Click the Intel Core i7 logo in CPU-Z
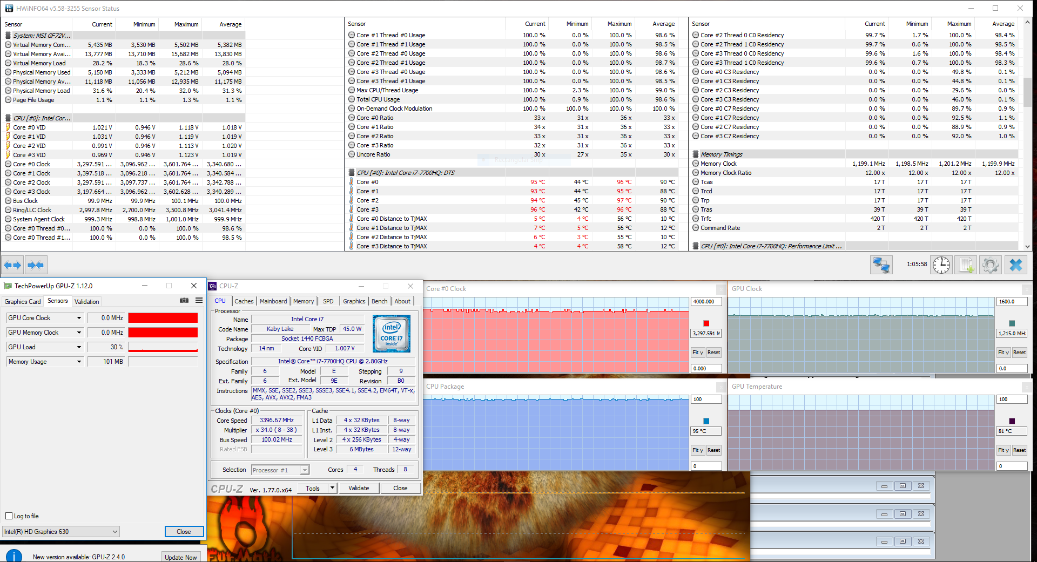The height and width of the screenshot is (562, 1037). 392,334
